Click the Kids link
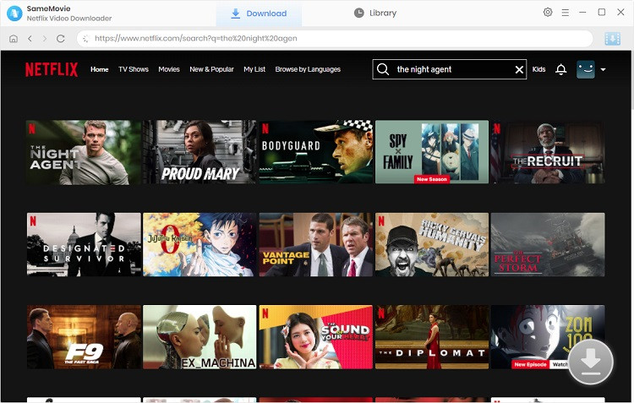Viewport: 634px width, 403px height. coord(538,69)
